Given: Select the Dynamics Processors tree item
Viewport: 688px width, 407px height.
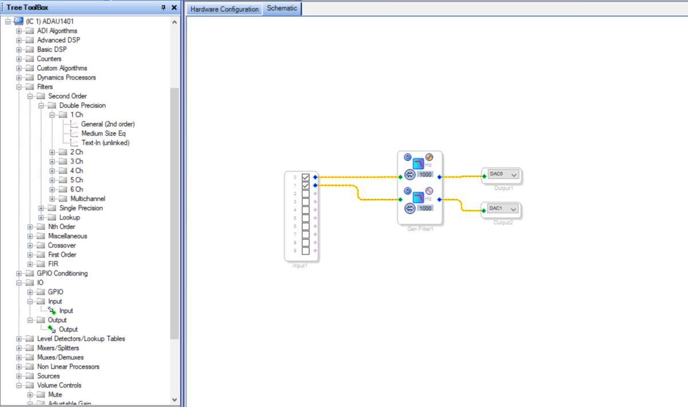Looking at the screenshot, I should point(67,77).
